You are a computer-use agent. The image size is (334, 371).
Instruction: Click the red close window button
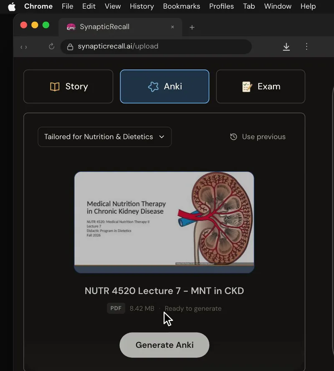[24, 25]
